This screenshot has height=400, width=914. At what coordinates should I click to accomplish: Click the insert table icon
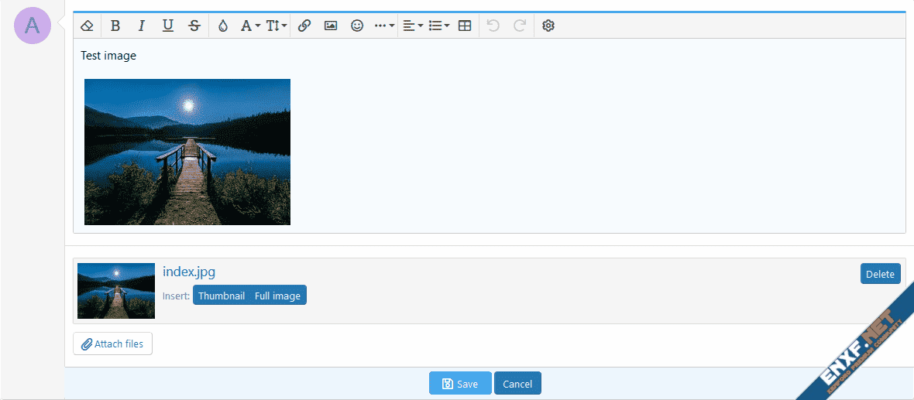pyautogui.click(x=465, y=26)
